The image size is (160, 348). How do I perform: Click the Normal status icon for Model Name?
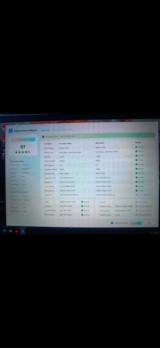pos(136,147)
